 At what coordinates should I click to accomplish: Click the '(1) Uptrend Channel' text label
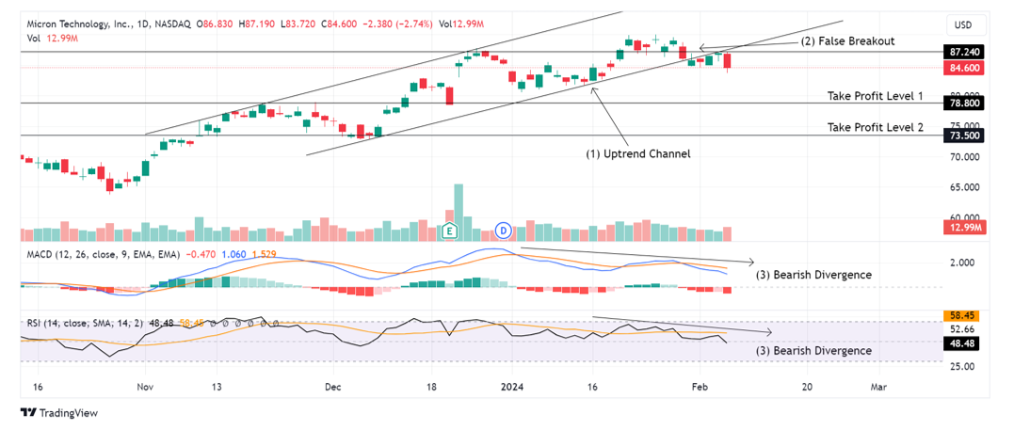coord(638,153)
